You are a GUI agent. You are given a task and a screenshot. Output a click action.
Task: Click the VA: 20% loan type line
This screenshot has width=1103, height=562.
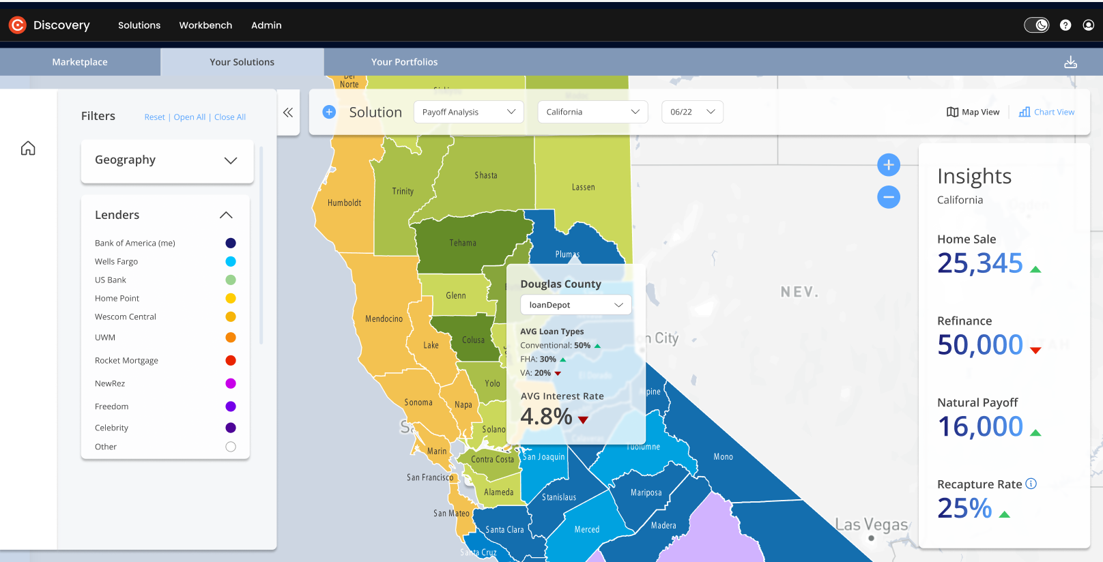point(541,373)
